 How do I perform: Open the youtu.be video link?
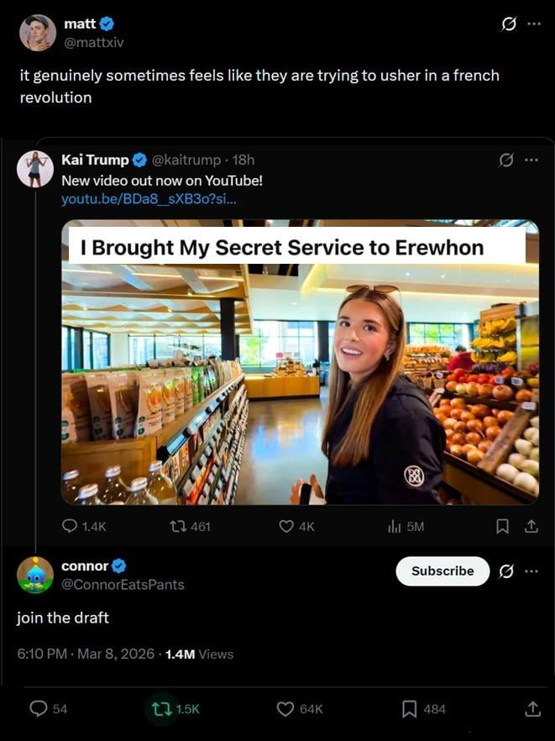(149, 199)
